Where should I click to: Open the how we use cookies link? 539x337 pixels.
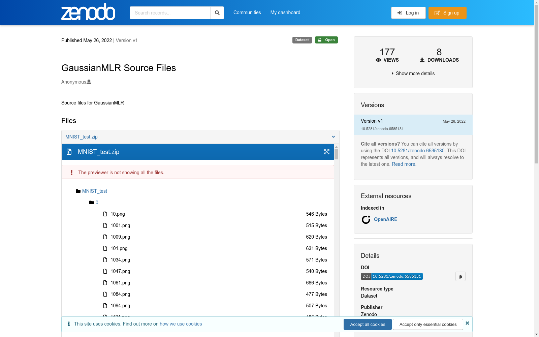(x=181, y=324)
